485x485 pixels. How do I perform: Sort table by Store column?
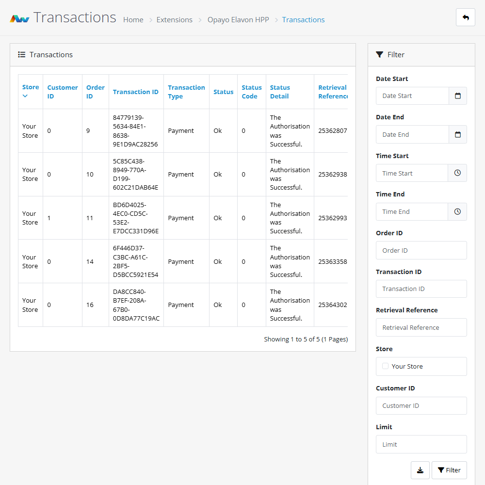click(30, 87)
